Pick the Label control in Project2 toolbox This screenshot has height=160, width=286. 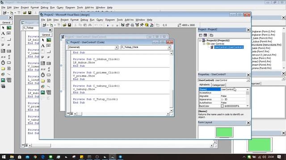click(x=43, y=46)
